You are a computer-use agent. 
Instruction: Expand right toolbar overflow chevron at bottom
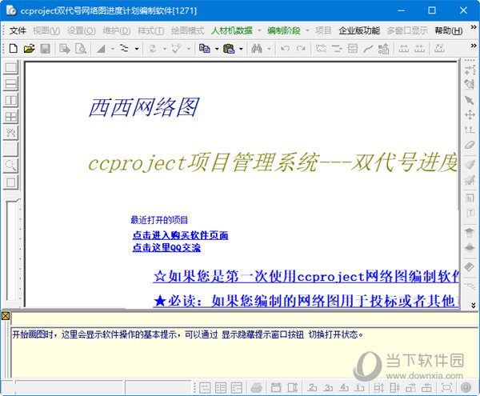[x=473, y=305]
